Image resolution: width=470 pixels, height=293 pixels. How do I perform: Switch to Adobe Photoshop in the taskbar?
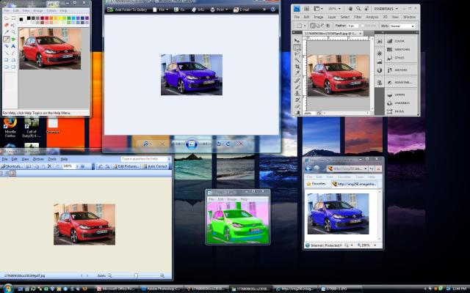click(162, 289)
